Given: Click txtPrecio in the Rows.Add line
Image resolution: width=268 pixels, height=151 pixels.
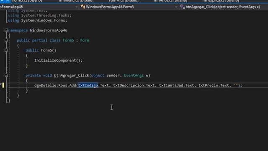Looking at the screenshot, I should (x=208, y=85).
